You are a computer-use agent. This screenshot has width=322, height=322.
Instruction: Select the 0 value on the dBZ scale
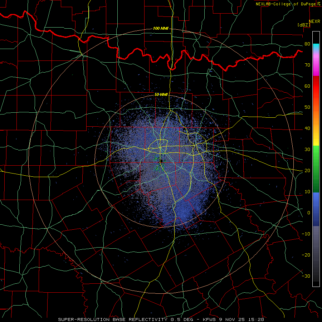coord(309,213)
